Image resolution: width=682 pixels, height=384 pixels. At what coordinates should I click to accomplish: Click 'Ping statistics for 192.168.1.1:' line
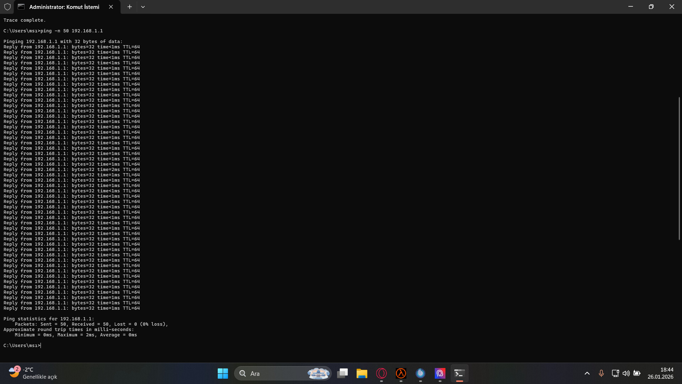[x=49, y=319]
